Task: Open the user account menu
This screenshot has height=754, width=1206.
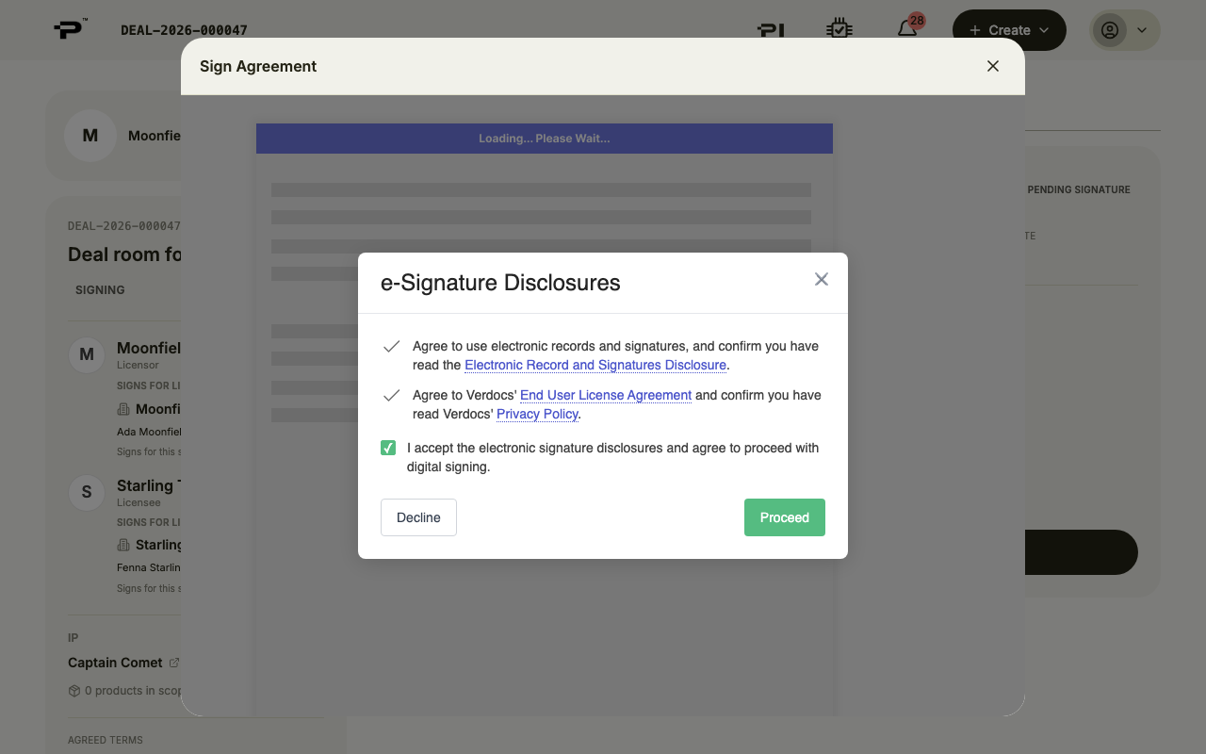Action: (1125, 30)
